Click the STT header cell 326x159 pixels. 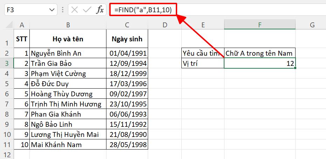click(x=22, y=39)
